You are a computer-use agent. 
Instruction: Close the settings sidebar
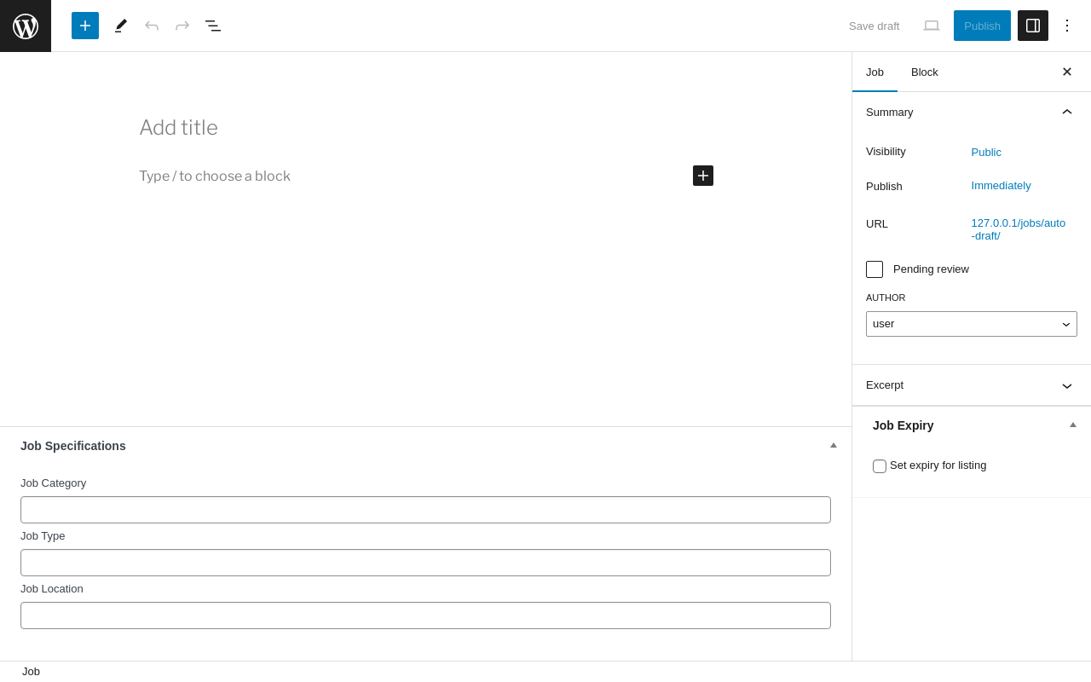(1067, 72)
